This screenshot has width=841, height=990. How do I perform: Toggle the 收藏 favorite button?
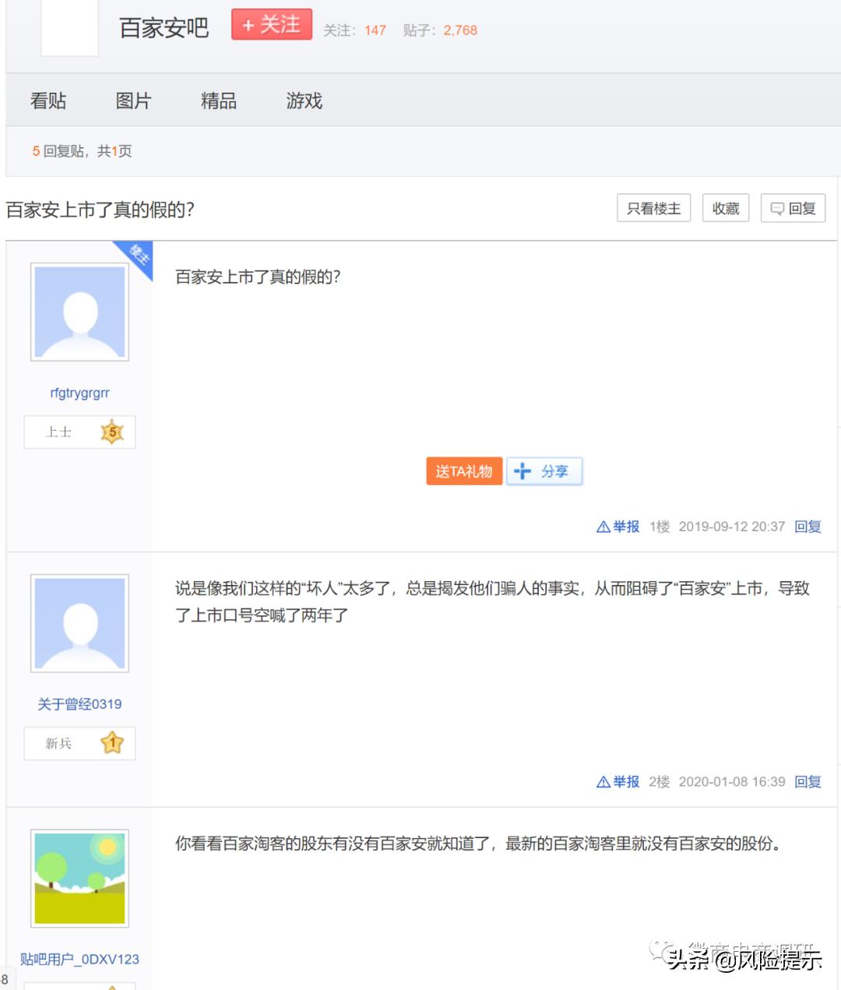(725, 208)
